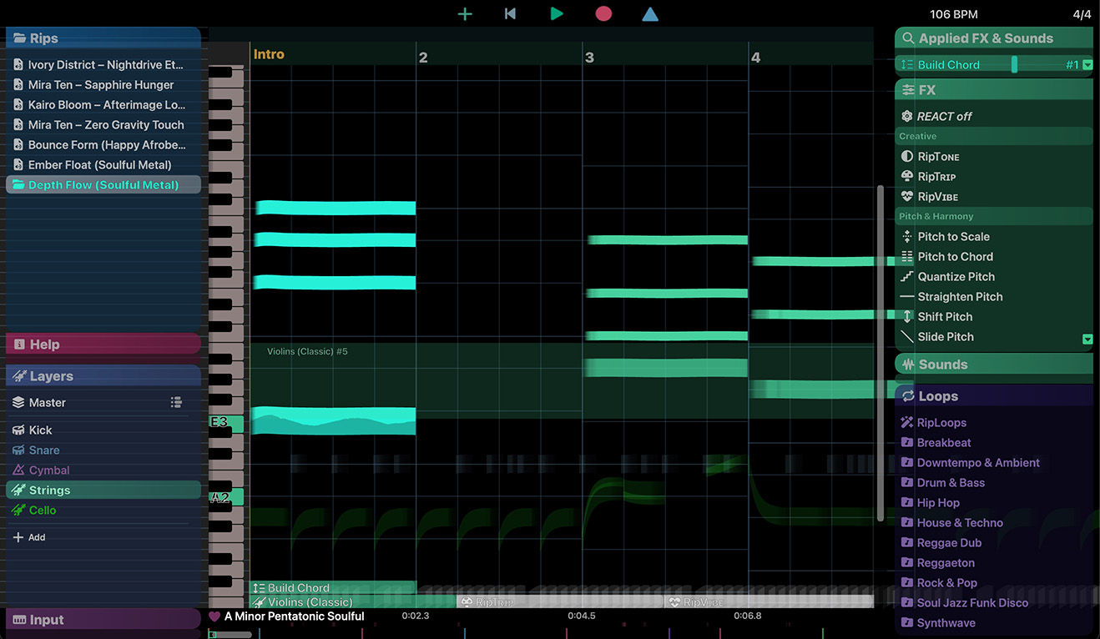The height and width of the screenshot is (639, 1100).
Task: Toggle the REACT off setting
Action: pos(944,116)
